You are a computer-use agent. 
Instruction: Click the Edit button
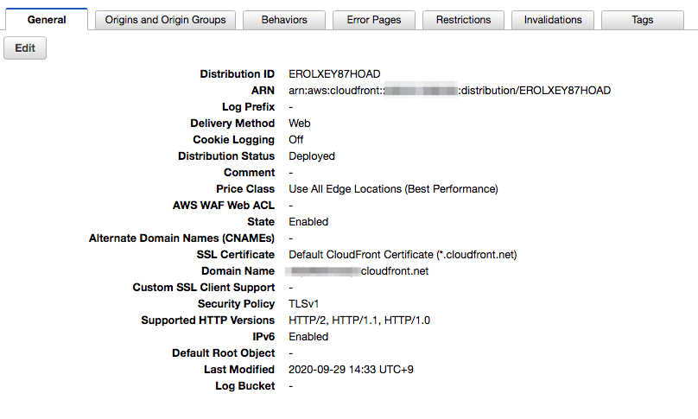point(25,48)
